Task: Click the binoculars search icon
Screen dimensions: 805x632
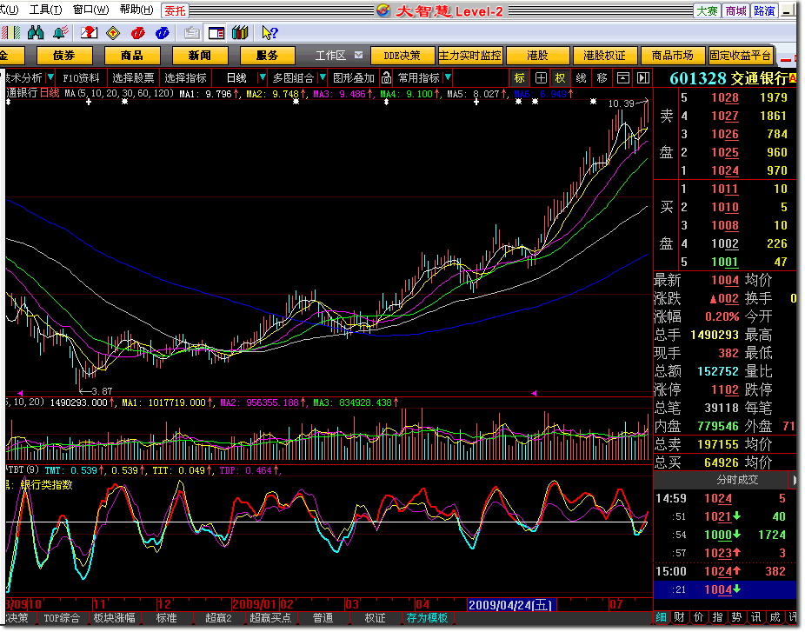Action: click(36, 33)
